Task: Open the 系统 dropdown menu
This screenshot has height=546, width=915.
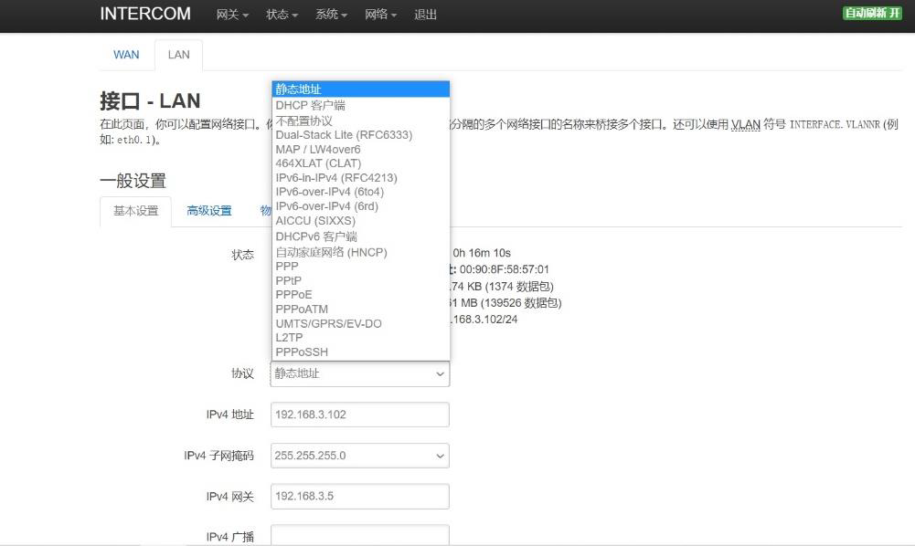Action: click(331, 15)
